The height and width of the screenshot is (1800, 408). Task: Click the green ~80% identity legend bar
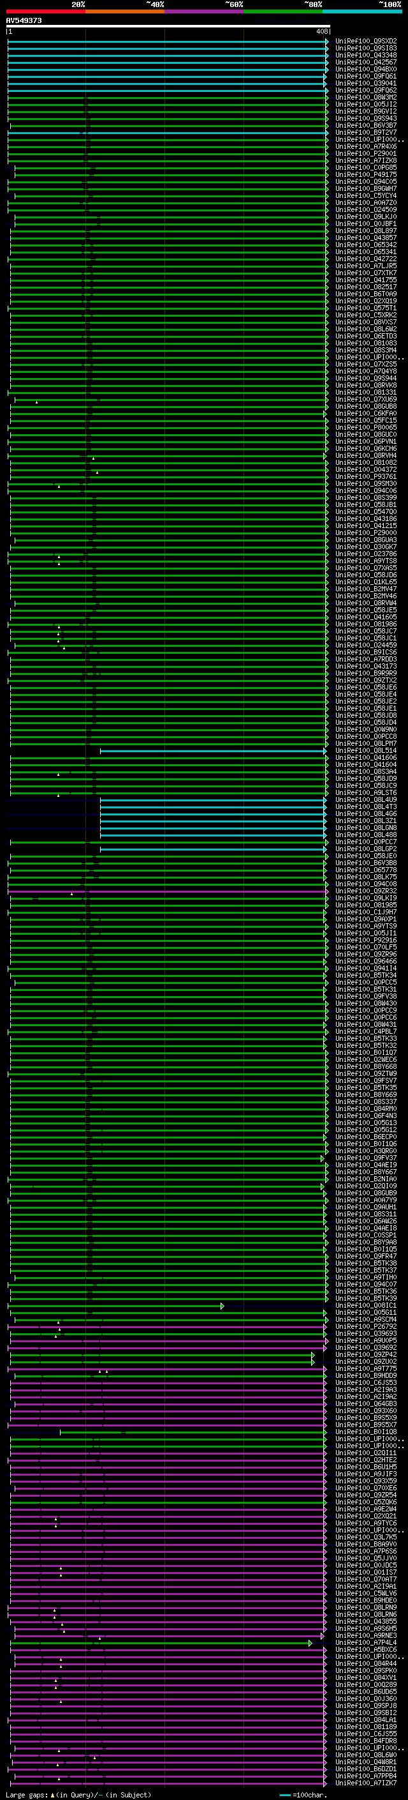283,11
